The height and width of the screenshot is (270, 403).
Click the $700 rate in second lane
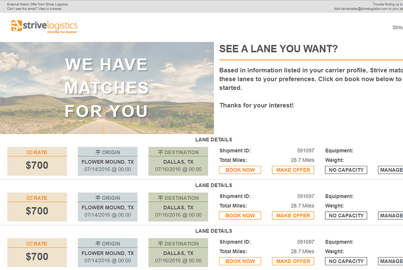(37, 211)
